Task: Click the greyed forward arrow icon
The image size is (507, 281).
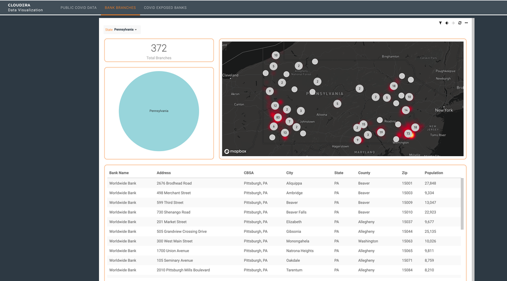Action: click(453, 23)
